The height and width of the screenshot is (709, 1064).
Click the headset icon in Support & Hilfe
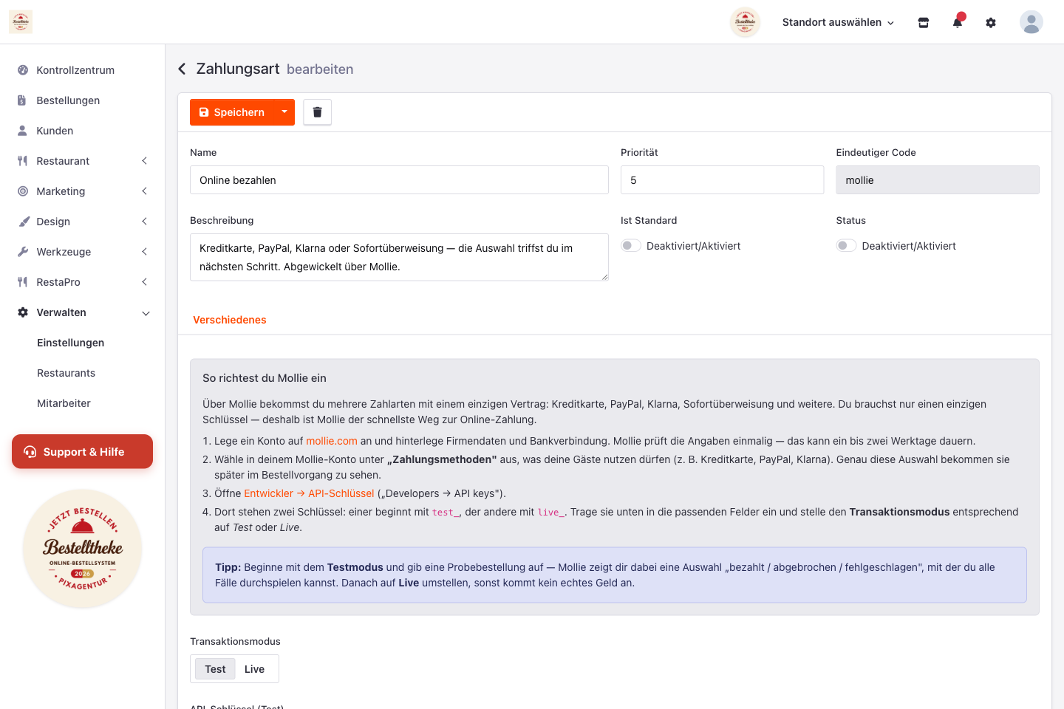(x=30, y=452)
